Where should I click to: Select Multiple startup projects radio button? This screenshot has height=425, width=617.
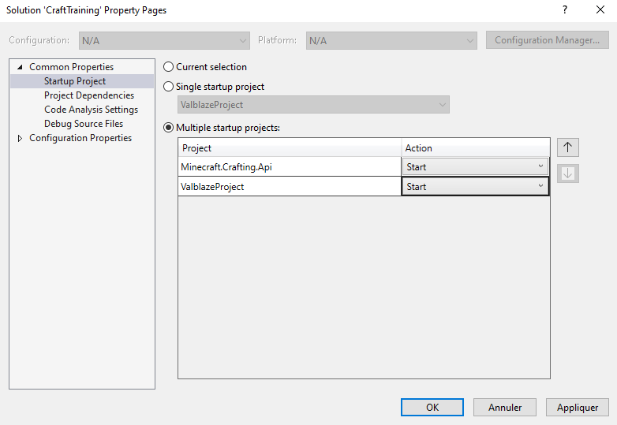click(x=168, y=128)
